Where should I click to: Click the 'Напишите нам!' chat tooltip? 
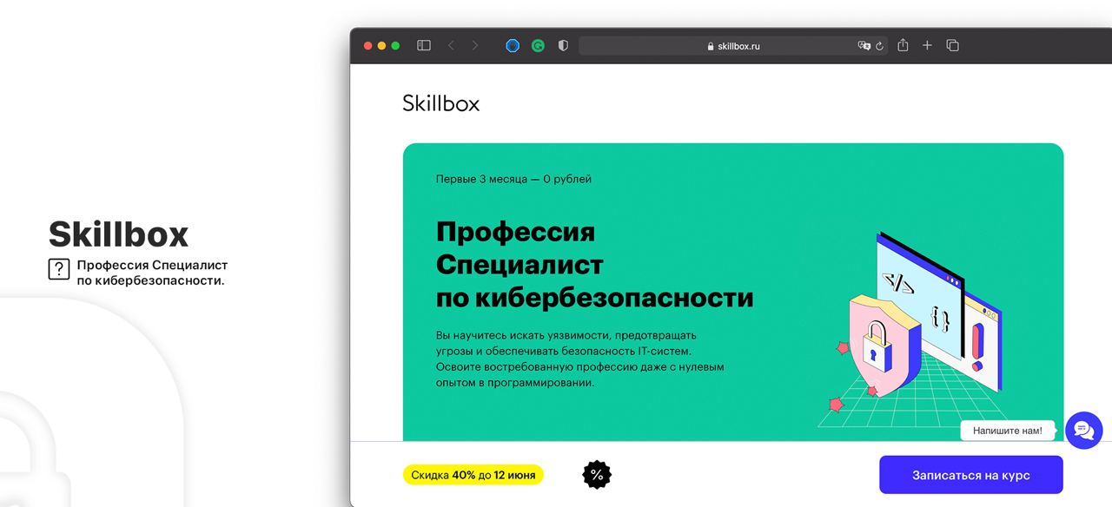[x=1008, y=431]
